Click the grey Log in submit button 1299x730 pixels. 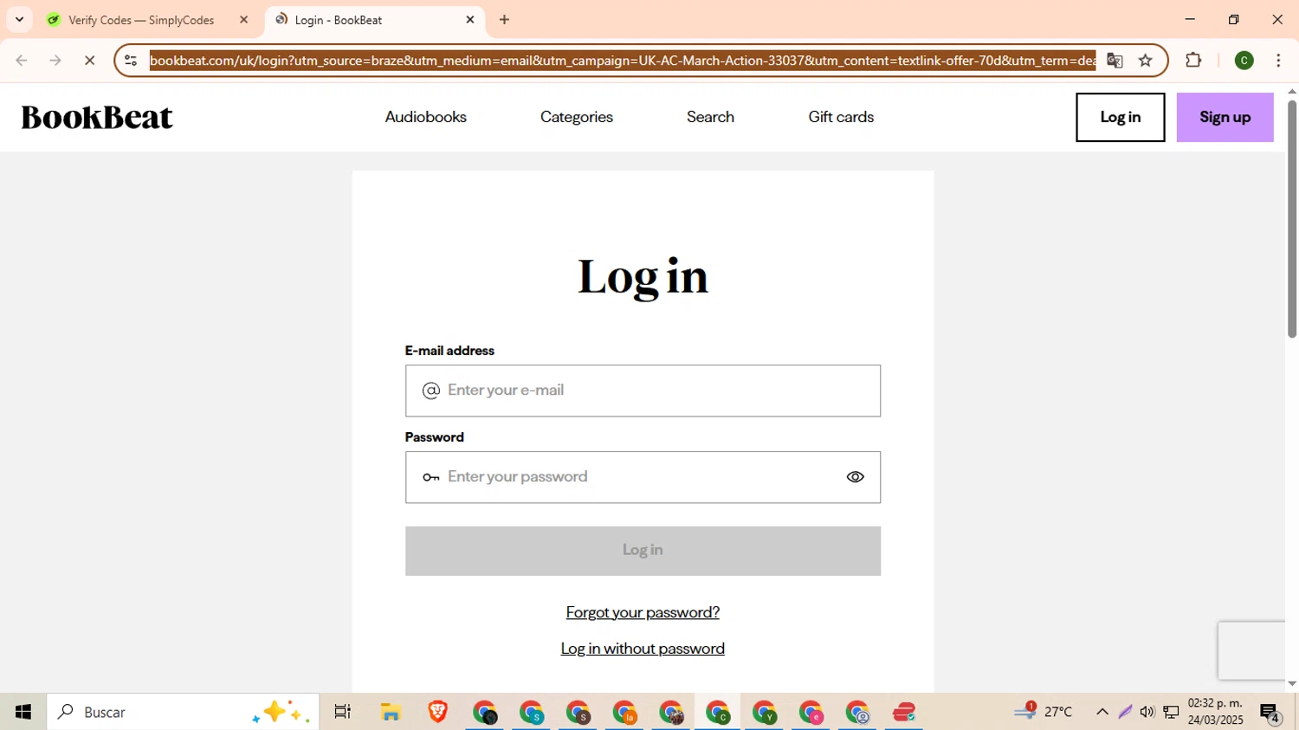tap(643, 551)
